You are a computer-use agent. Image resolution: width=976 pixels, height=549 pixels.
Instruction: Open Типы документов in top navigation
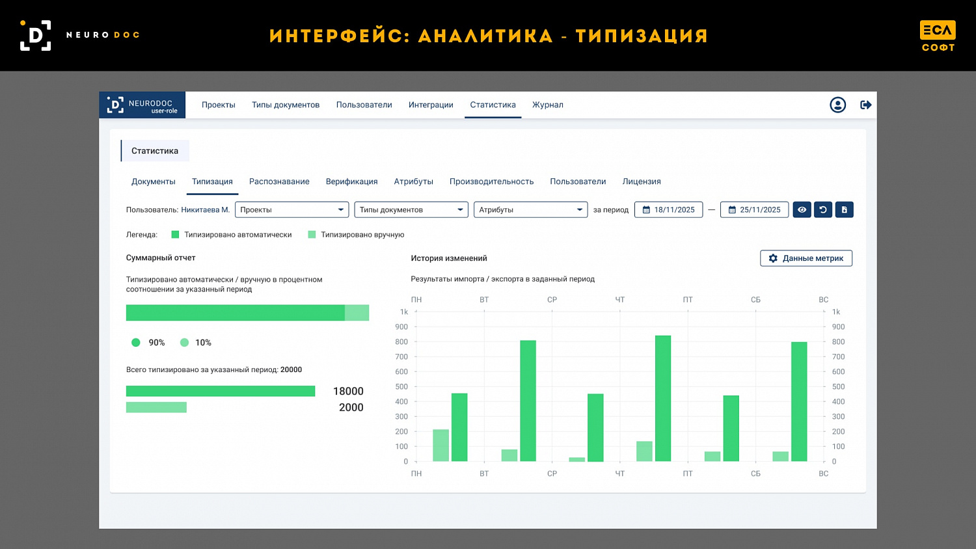(x=286, y=105)
